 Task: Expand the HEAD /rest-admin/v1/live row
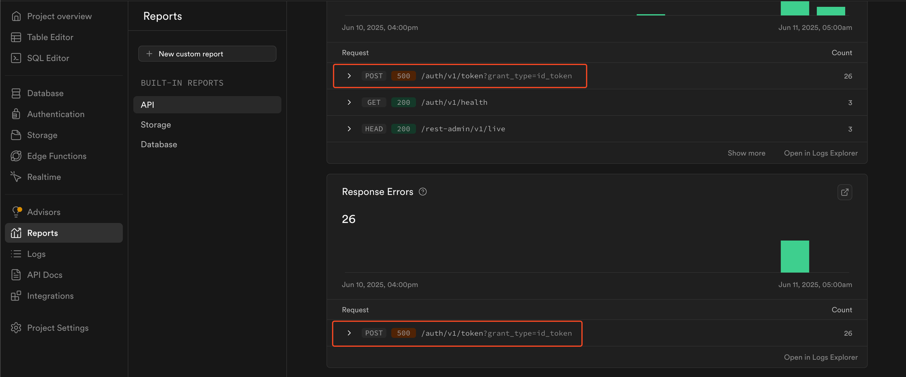pos(349,129)
